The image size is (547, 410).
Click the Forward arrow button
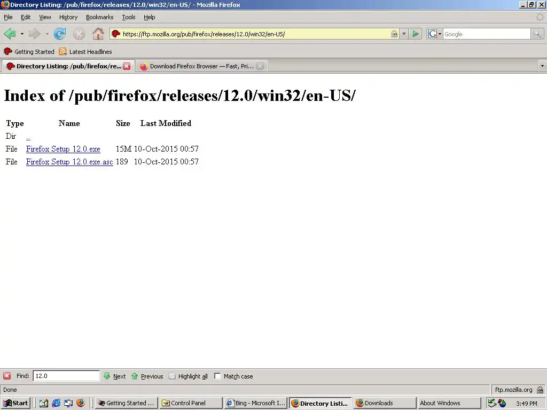35,34
